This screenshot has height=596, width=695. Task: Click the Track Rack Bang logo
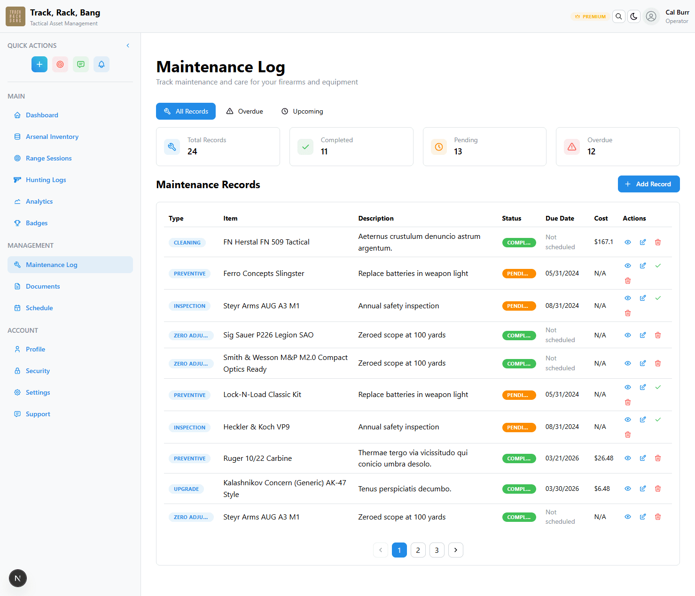[16, 16]
